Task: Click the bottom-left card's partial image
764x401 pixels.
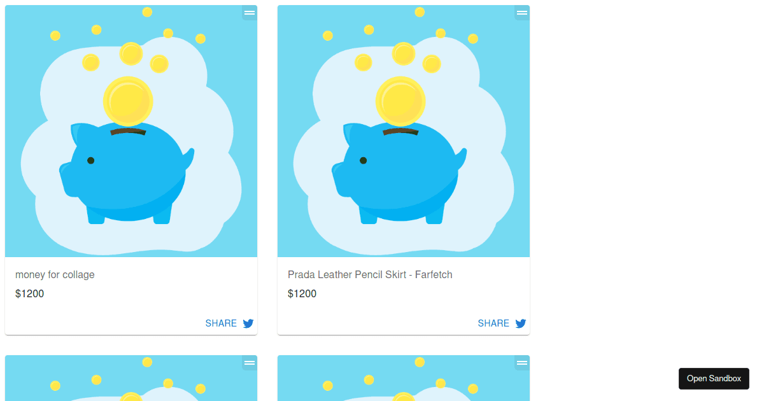Action: pos(131,378)
